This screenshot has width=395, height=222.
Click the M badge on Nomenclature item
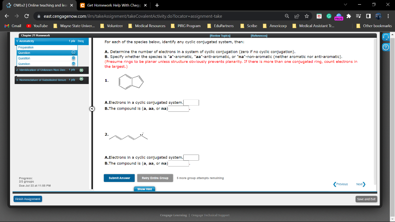click(x=81, y=79)
